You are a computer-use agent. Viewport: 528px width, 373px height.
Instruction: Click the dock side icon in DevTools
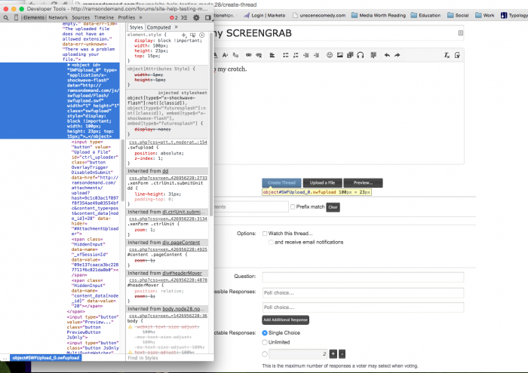208,17
